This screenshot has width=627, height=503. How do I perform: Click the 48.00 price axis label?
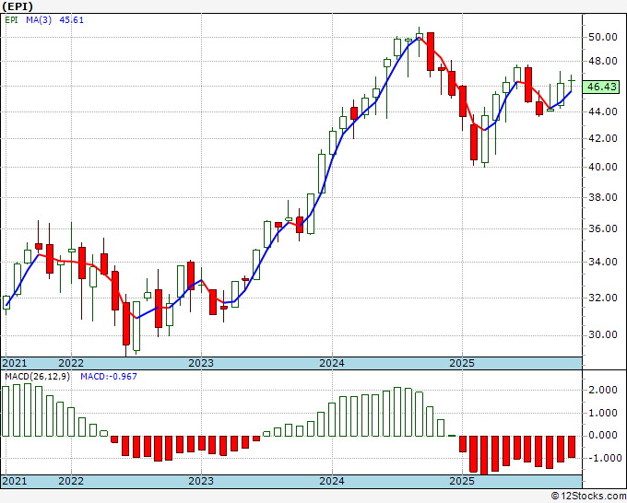tap(603, 61)
